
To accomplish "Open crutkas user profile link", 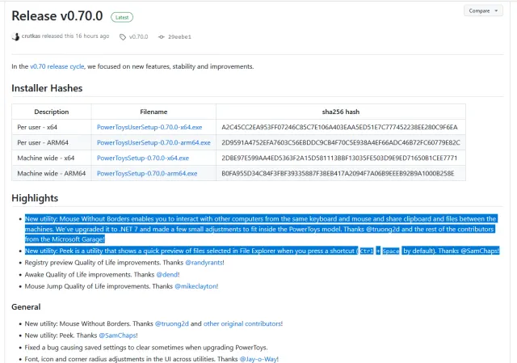I will point(31,36).
